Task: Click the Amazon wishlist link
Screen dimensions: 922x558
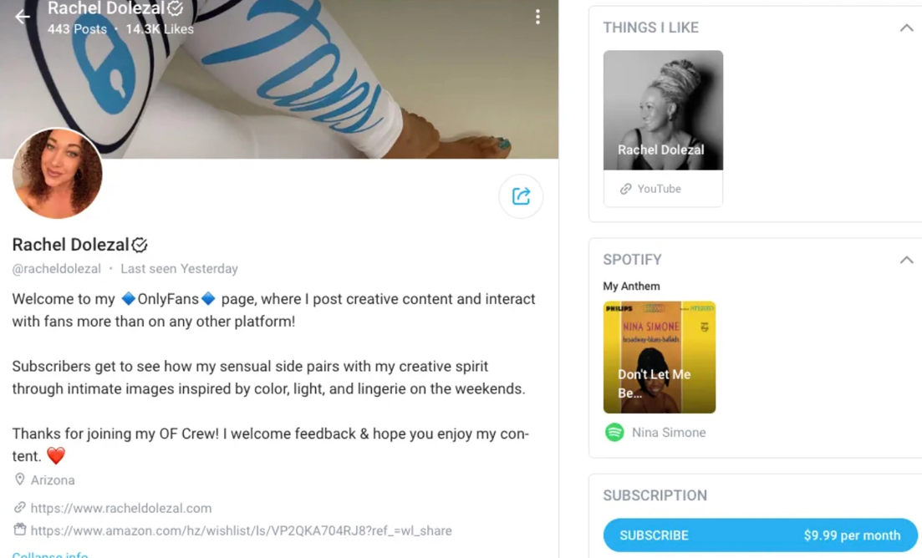Action: (238, 530)
